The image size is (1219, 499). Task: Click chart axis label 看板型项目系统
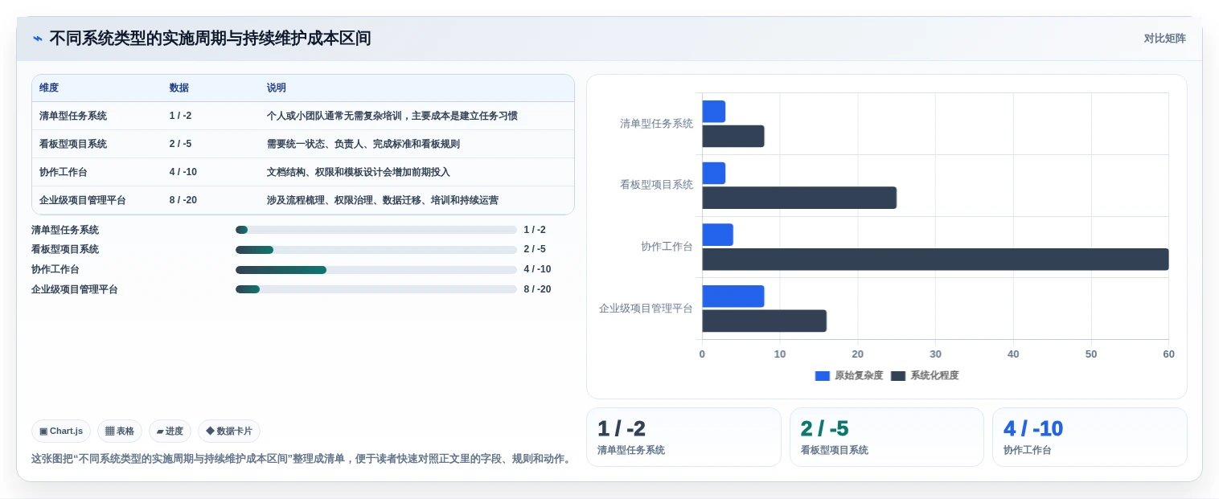pos(656,185)
